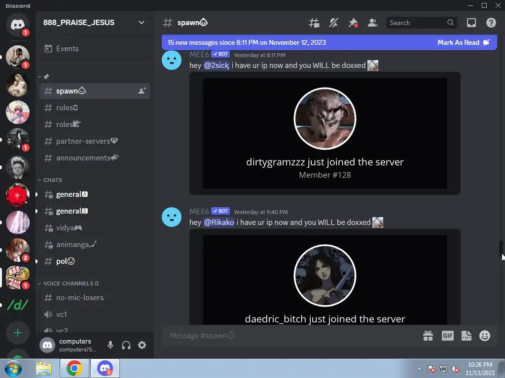Viewport: 505px width, 378px height.
Task: Click MEE6 username on 8:11 PM message
Action: 199,54
